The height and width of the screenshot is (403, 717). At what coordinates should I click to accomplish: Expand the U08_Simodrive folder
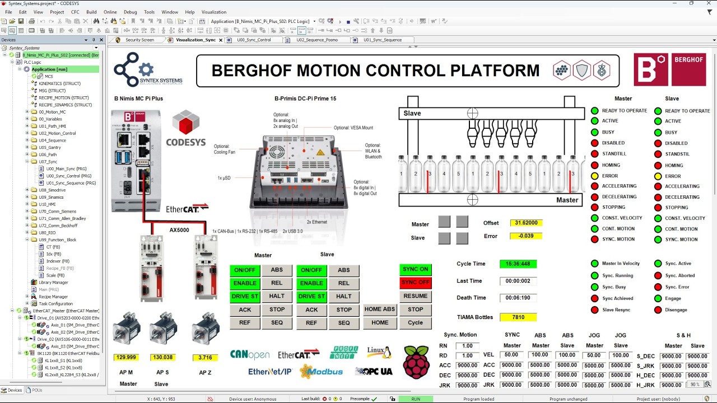tap(27, 190)
